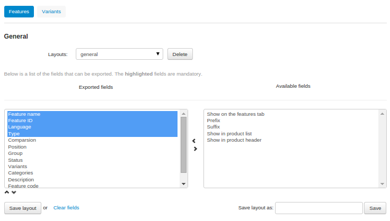Switch to the Features tab
The height and width of the screenshot is (221, 390).
(19, 12)
